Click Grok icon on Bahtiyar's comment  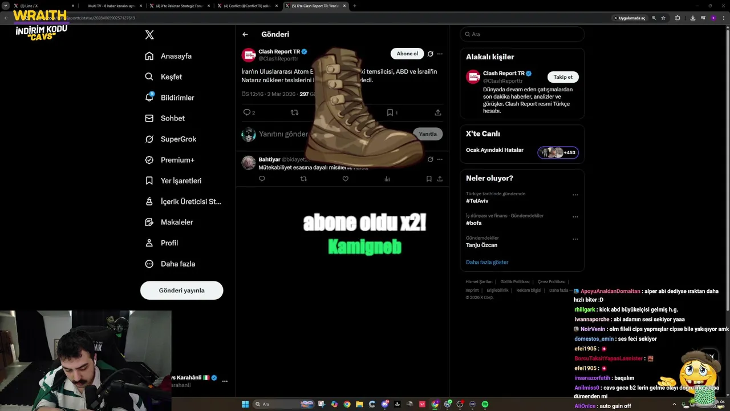431,159
